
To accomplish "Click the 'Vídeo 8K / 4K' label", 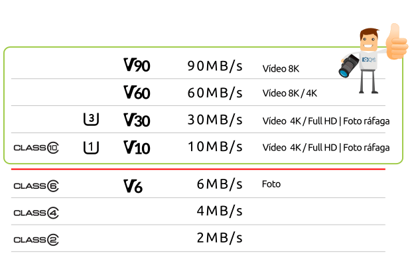I will [290, 93].
